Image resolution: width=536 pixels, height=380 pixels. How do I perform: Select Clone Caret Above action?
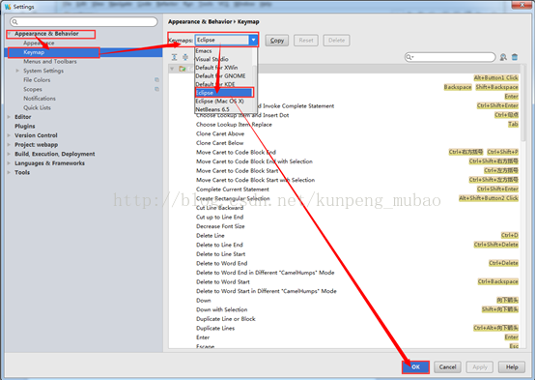pos(220,133)
